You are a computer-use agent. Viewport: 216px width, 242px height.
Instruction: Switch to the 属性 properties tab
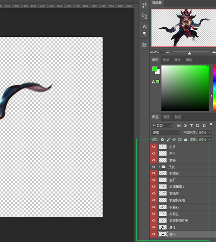pyautogui.click(x=177, y=60)
